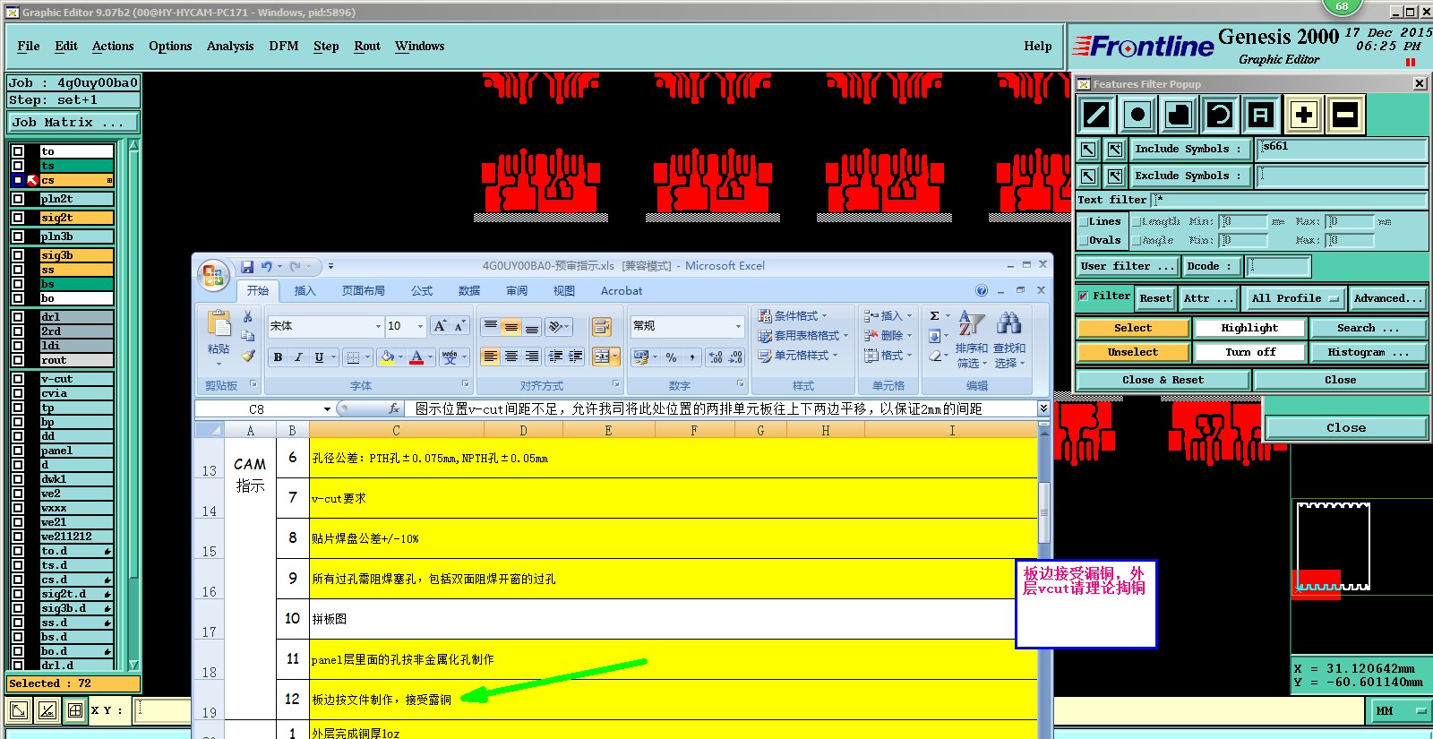Click the percent style icon

[671, 357]
